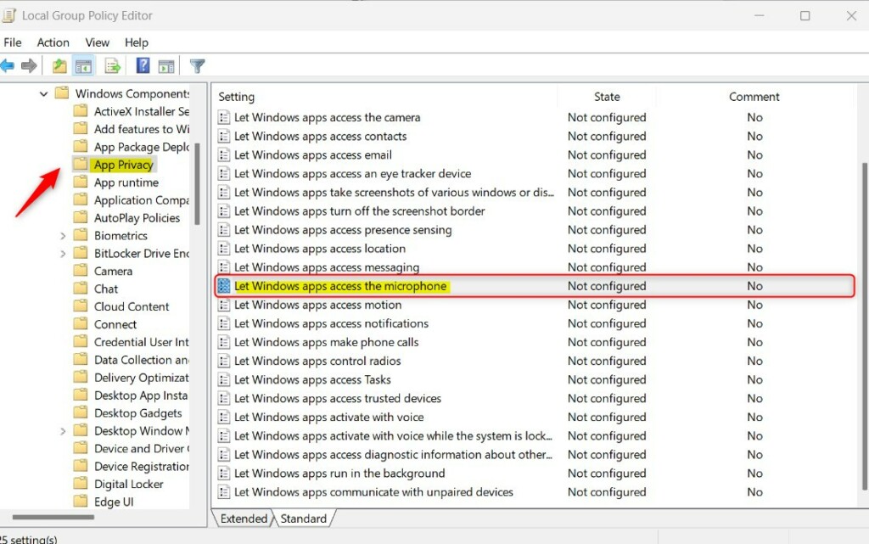The image size is (869, 544).
Task: Select ActiveX Installer Service in the tree
Action: (142, 111)
